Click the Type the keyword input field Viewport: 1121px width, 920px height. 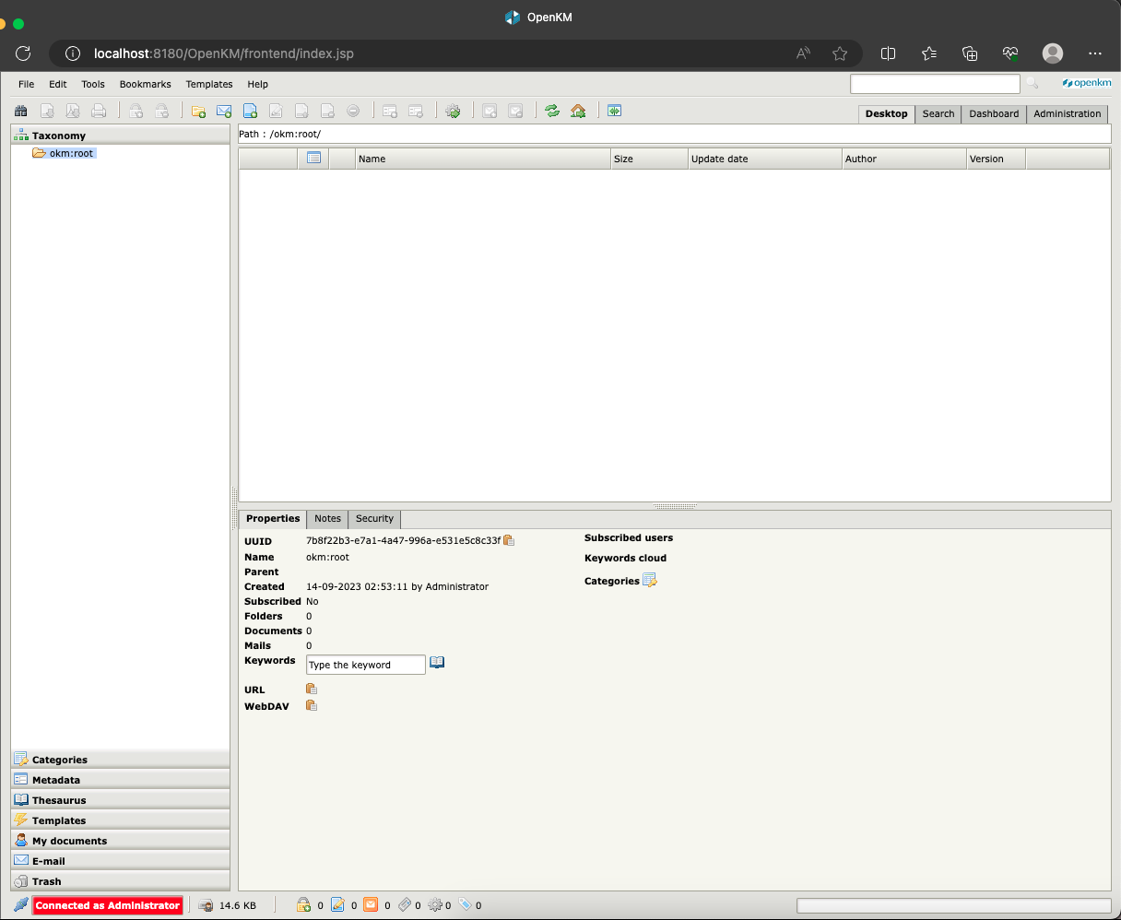pyautogui.click(x=365, y=665)
